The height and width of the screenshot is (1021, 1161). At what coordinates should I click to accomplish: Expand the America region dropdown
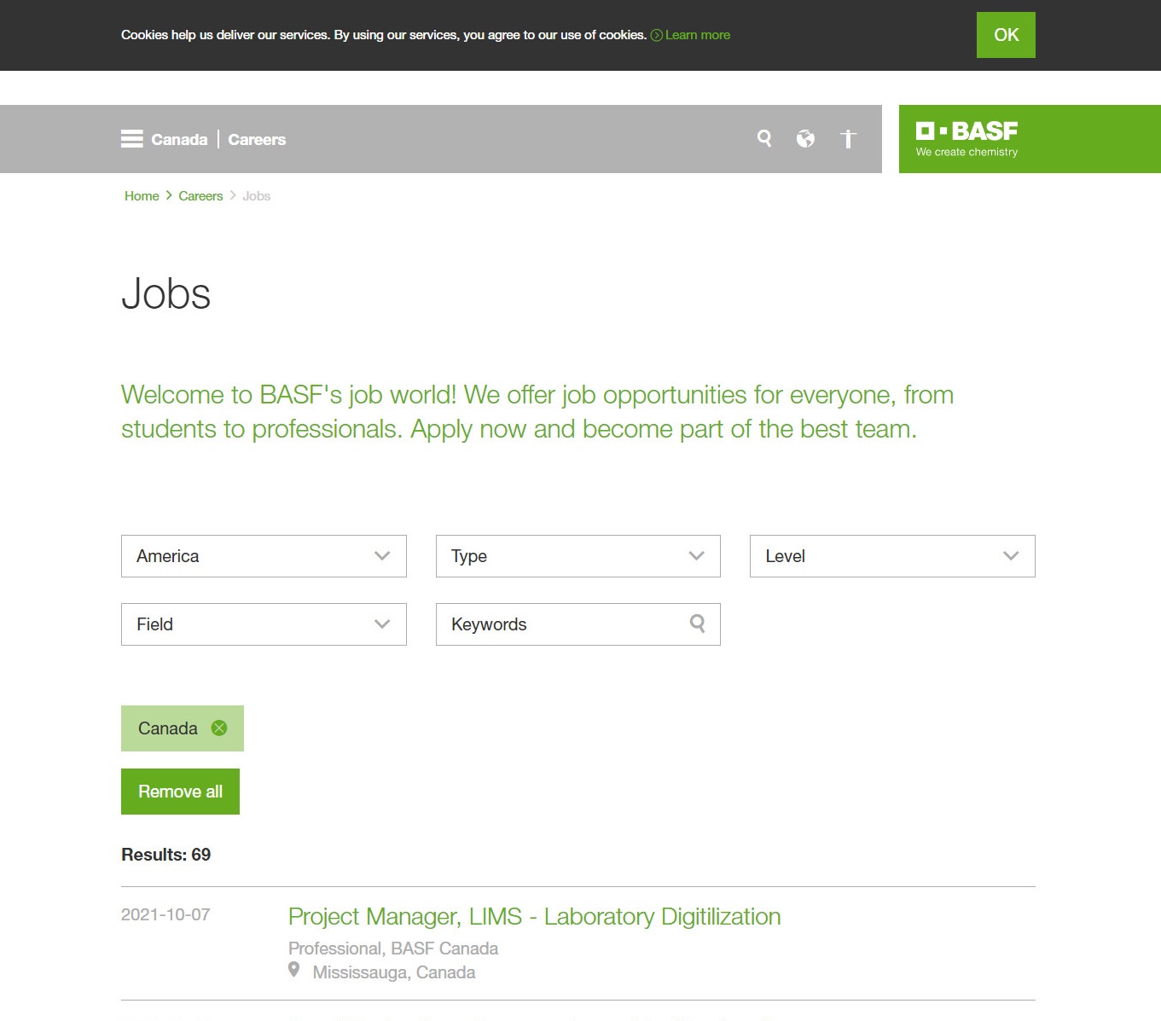point(264,556)
